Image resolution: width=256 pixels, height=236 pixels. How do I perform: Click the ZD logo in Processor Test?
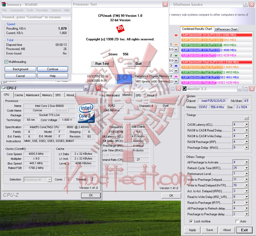120,29
